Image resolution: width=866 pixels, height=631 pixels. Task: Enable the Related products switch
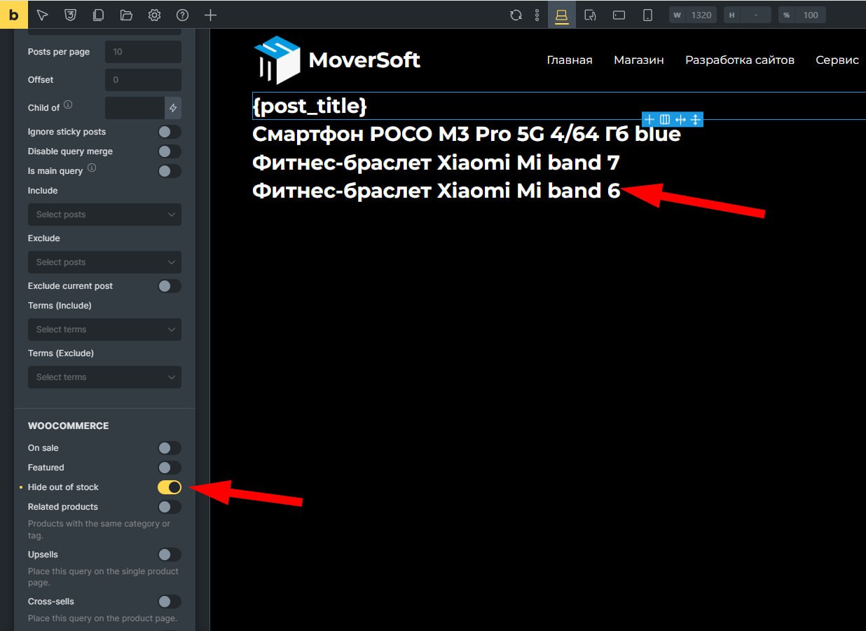(169, 507)
